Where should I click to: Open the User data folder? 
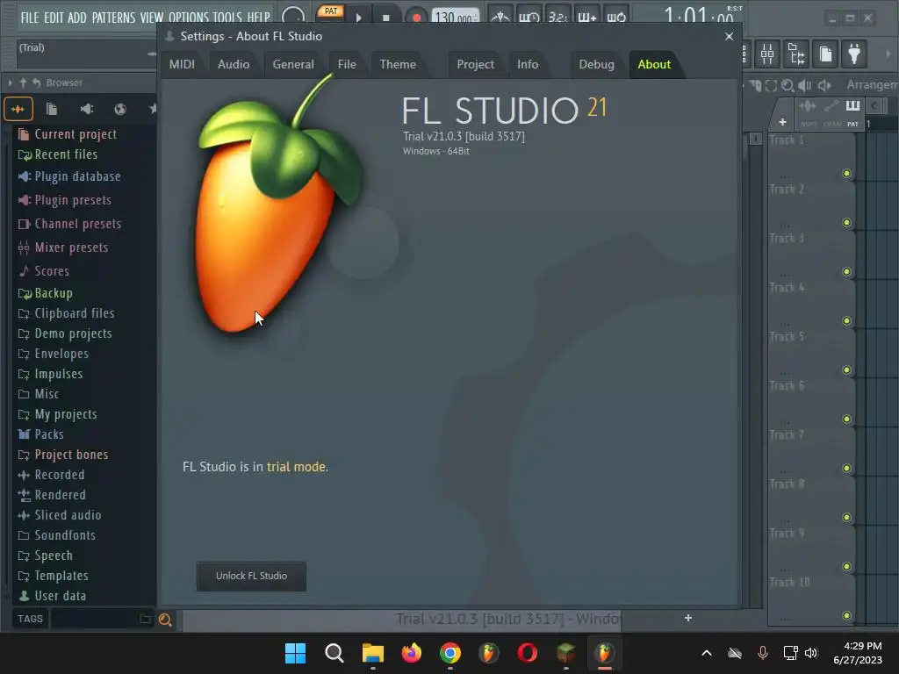coord(52,596)
